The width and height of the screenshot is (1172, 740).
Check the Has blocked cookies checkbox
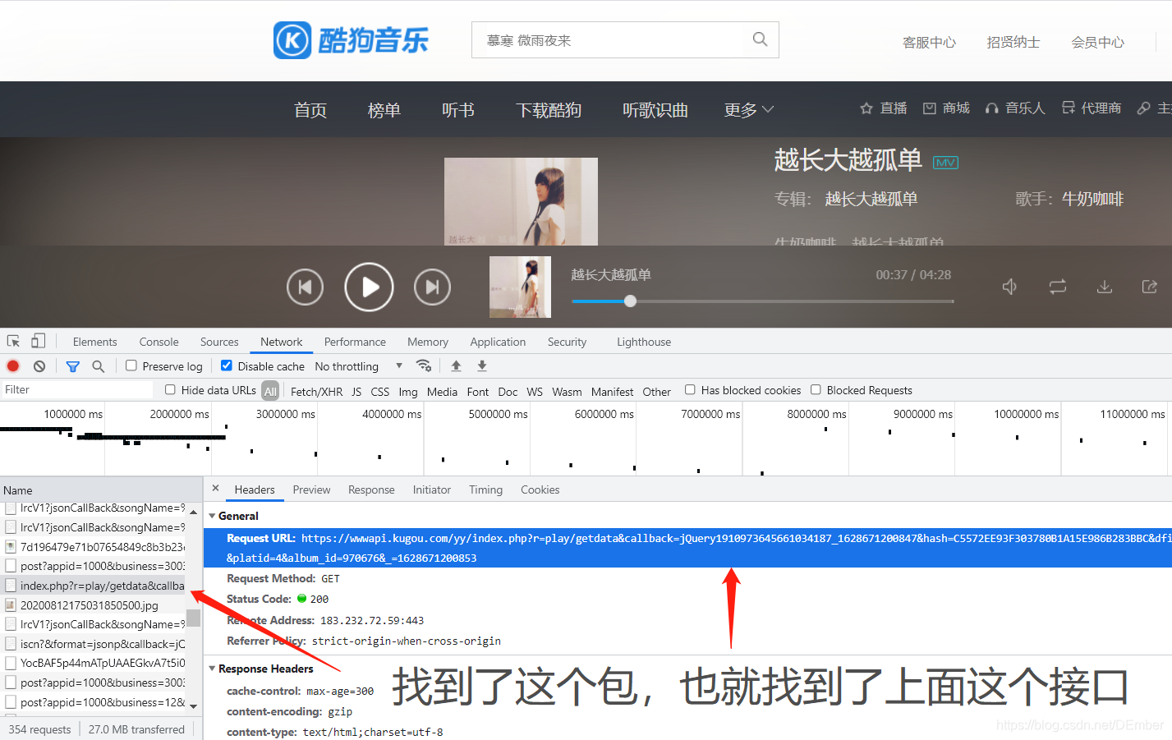(690, 389)
